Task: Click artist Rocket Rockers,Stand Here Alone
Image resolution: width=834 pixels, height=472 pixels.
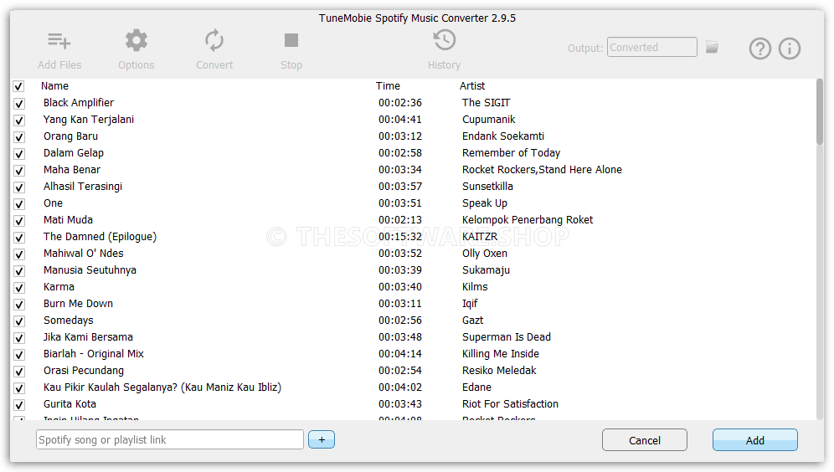Action: point(542,170)
